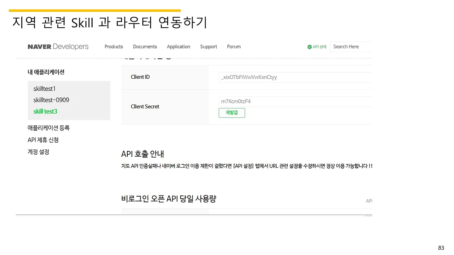454x255 pixels.
Task: Click the 재발급 button to regenerate secret
Action: (232, 113)
